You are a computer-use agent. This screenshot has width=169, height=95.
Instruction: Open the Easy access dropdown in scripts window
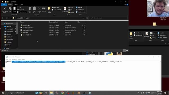[57, 10]
